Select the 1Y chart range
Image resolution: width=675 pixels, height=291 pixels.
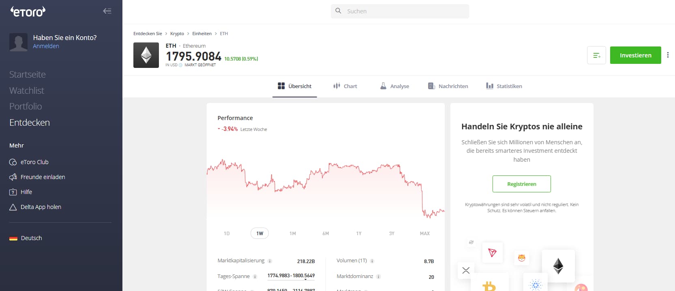[359, 234]
